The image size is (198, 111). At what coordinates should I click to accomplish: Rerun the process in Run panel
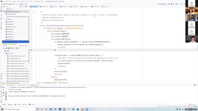click(x=3, y=88)
